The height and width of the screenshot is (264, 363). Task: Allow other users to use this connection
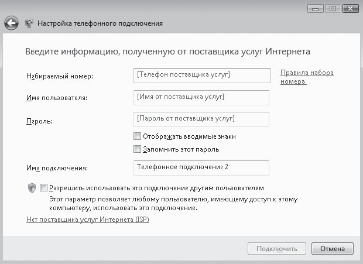click(43, 188)
